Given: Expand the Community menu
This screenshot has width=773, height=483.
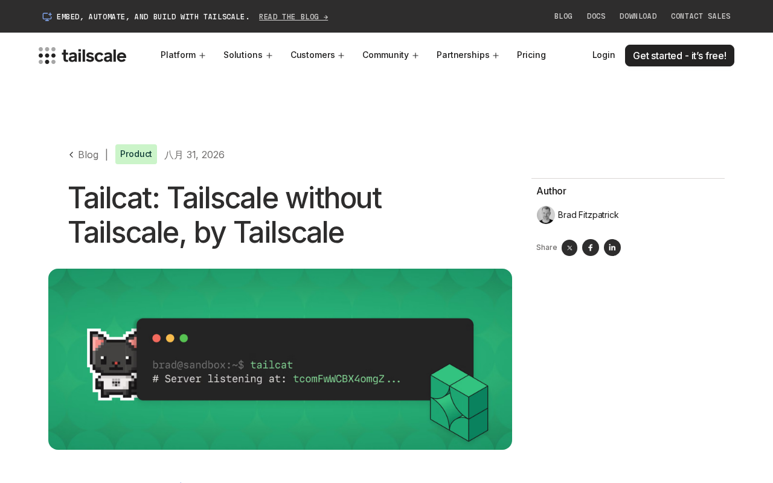Looking at the screenshot, I should [x=390, y=55].
